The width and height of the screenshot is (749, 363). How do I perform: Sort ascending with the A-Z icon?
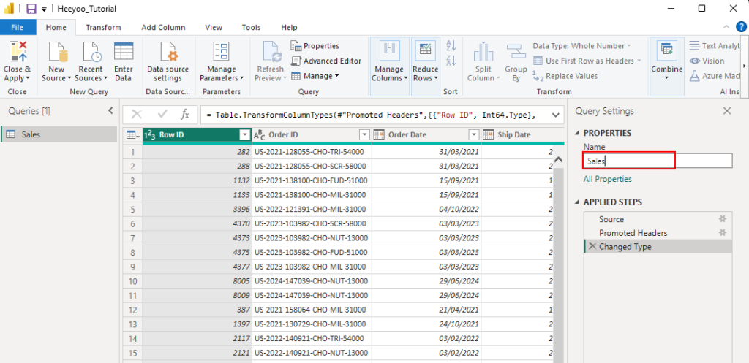tap(451, 45)
